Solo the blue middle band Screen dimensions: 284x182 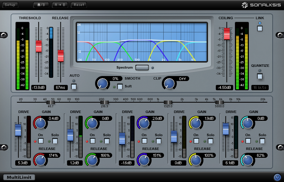[x=159, y=141]
